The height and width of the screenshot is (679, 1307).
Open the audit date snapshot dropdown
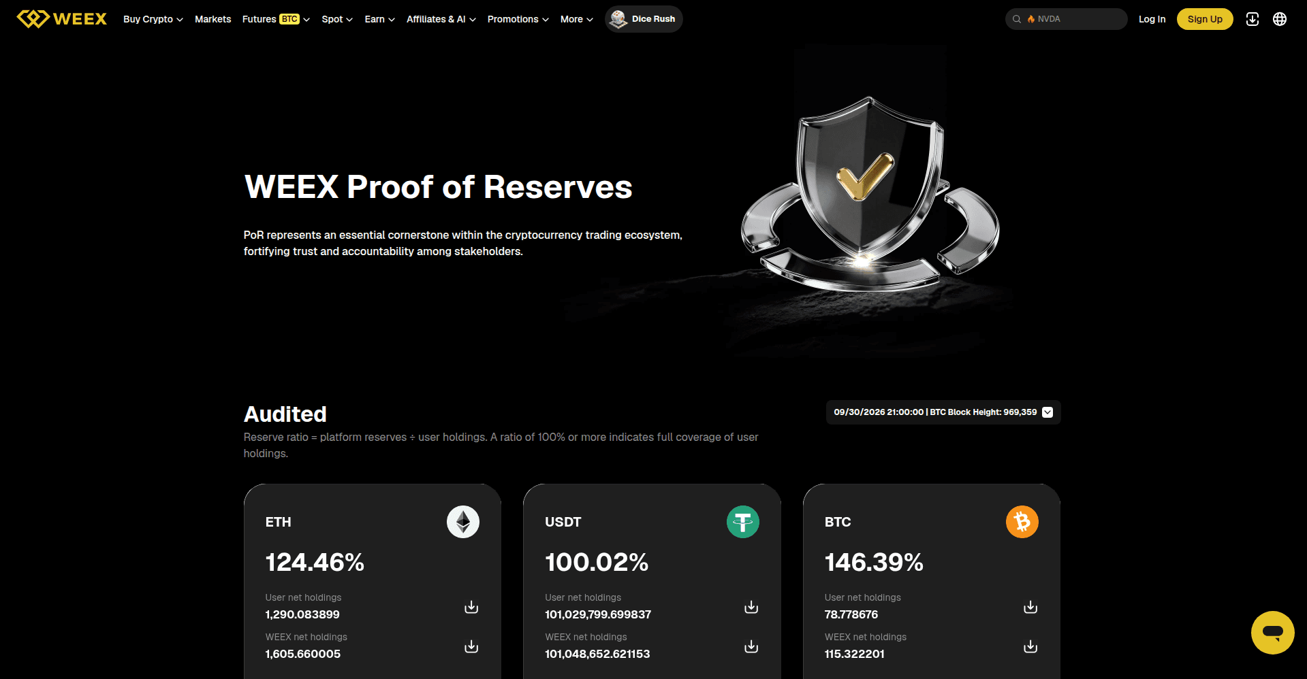(943, 412)
